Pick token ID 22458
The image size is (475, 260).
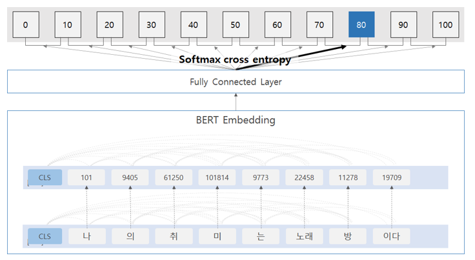point(304,177)
